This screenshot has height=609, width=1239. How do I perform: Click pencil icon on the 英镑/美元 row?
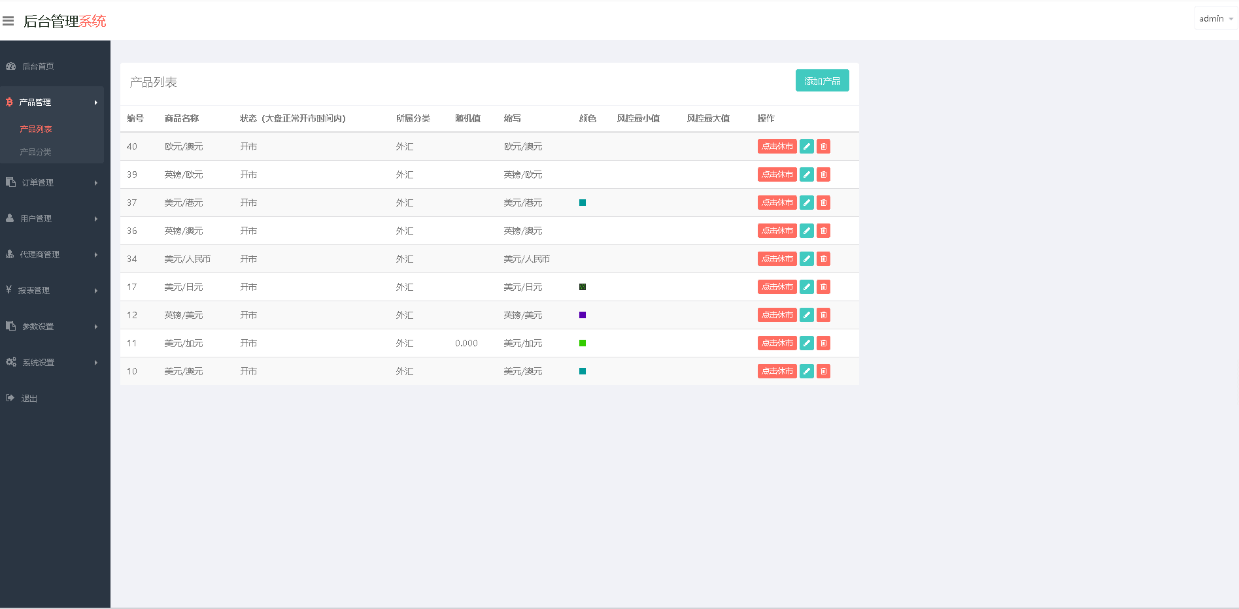click(x=807, y=315)
